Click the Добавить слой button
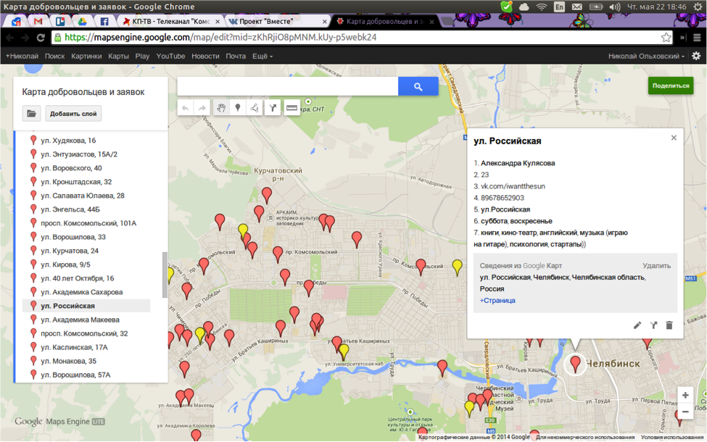Image resolution: width=707 pixels, height=442 pixels. (73, 114)
